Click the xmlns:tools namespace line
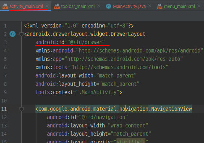The image size is (204, 143). [102, 67]
